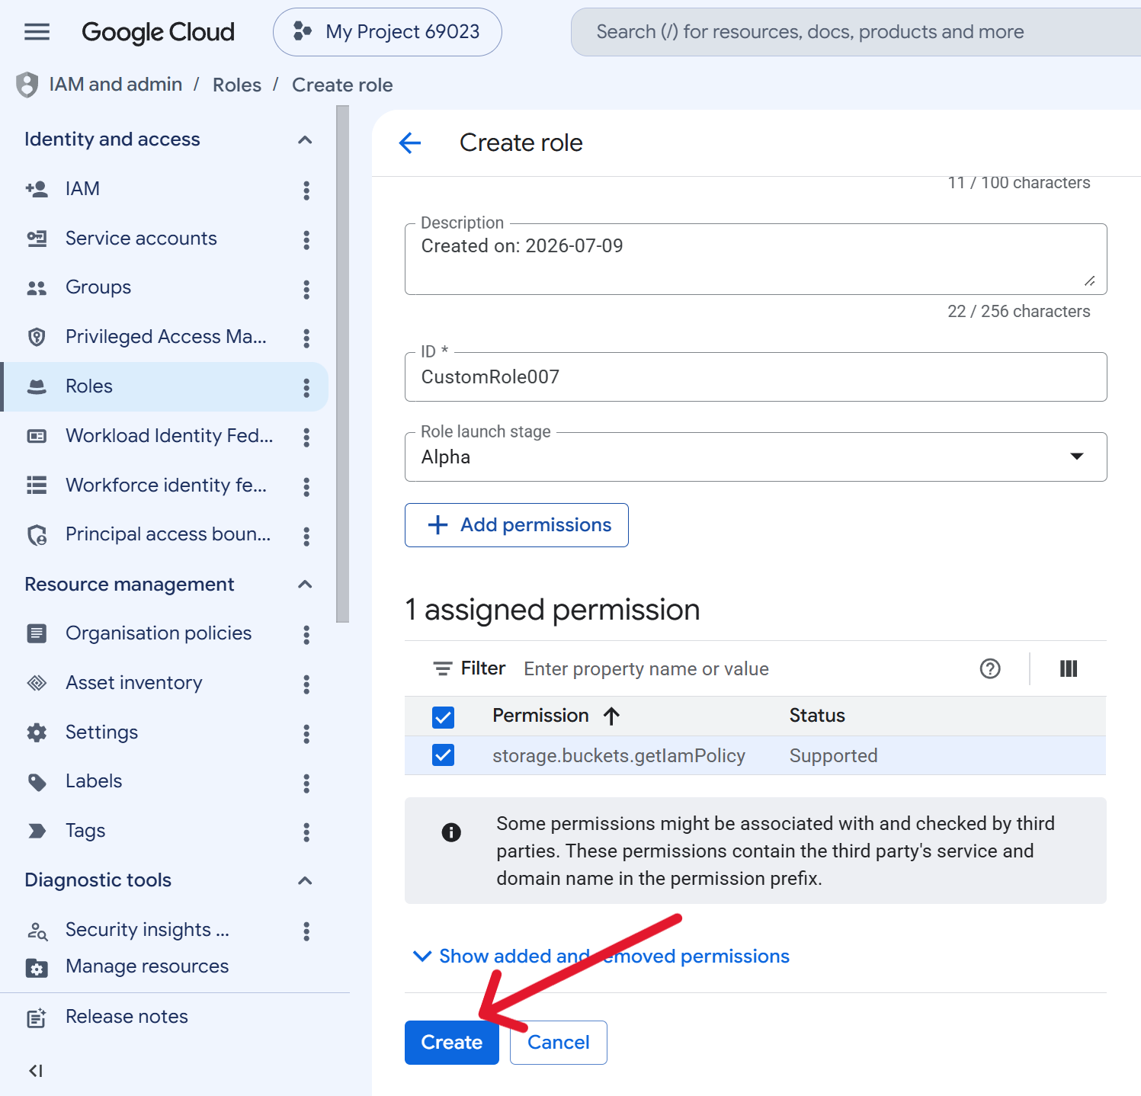Go to Roles breadcrumb link
The height and width of the screenshot is (1096, 1141).
(x=237, y=85)
